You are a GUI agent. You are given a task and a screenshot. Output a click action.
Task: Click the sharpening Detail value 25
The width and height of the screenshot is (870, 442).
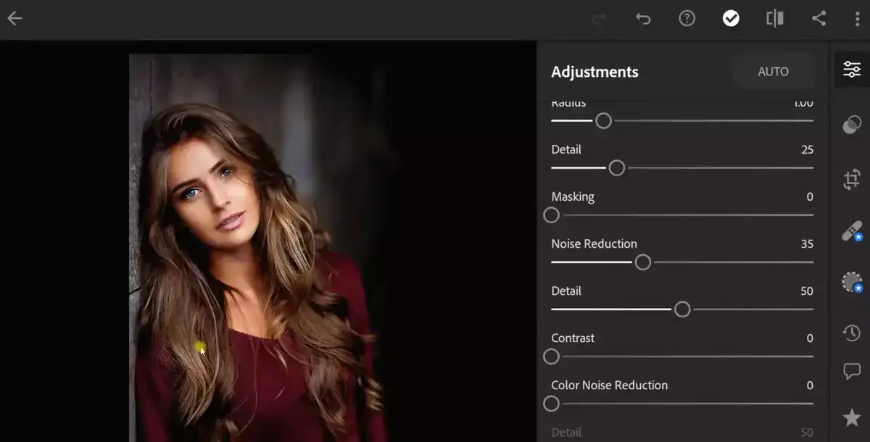click(x=807, y=150)
